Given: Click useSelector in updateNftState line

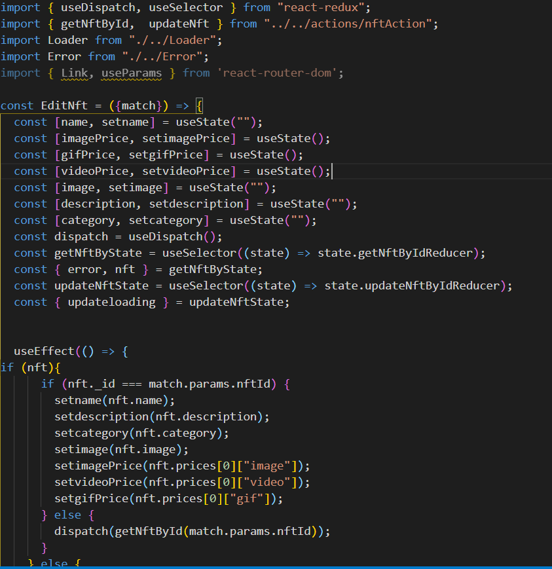Looking at the screenshot, I should click(206, 285).
